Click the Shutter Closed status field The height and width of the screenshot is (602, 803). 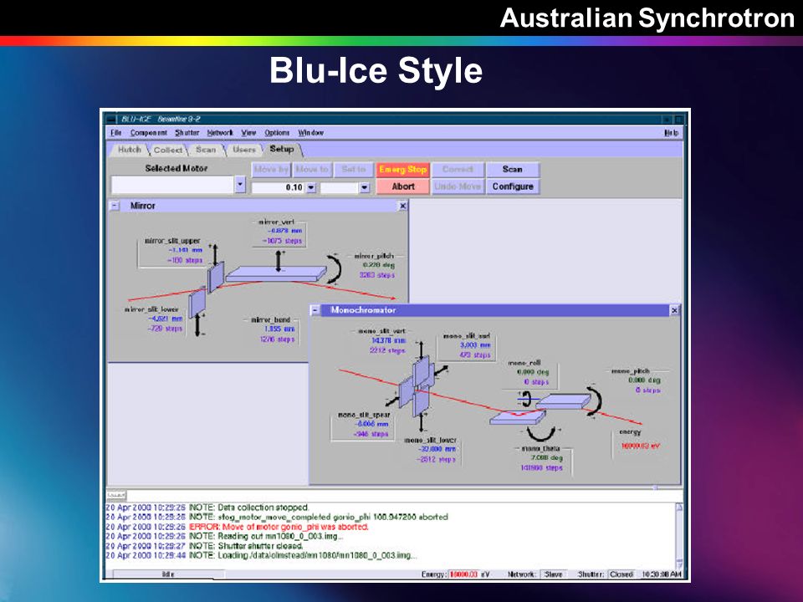tap(621, 574)
